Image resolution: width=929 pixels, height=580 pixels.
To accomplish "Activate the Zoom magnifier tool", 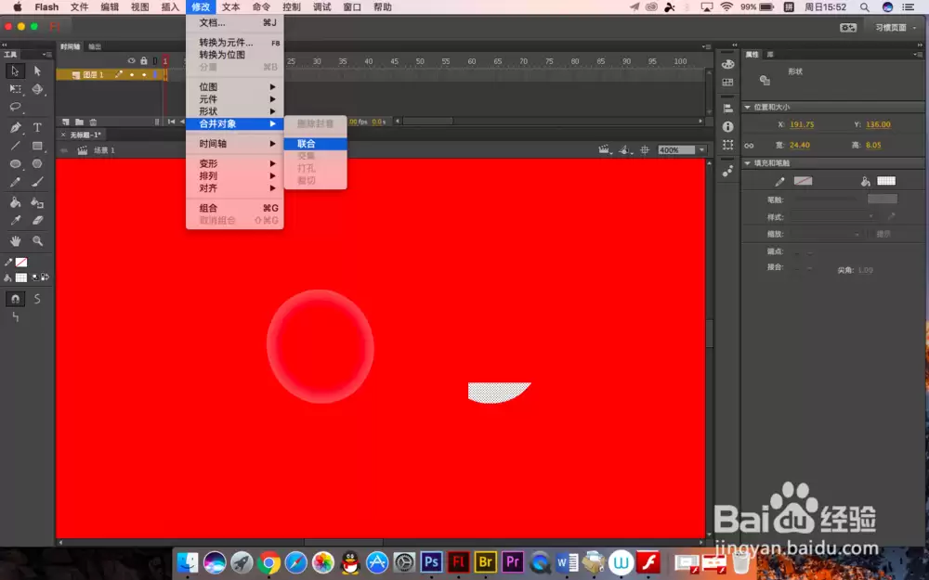I will coord(37,241).
